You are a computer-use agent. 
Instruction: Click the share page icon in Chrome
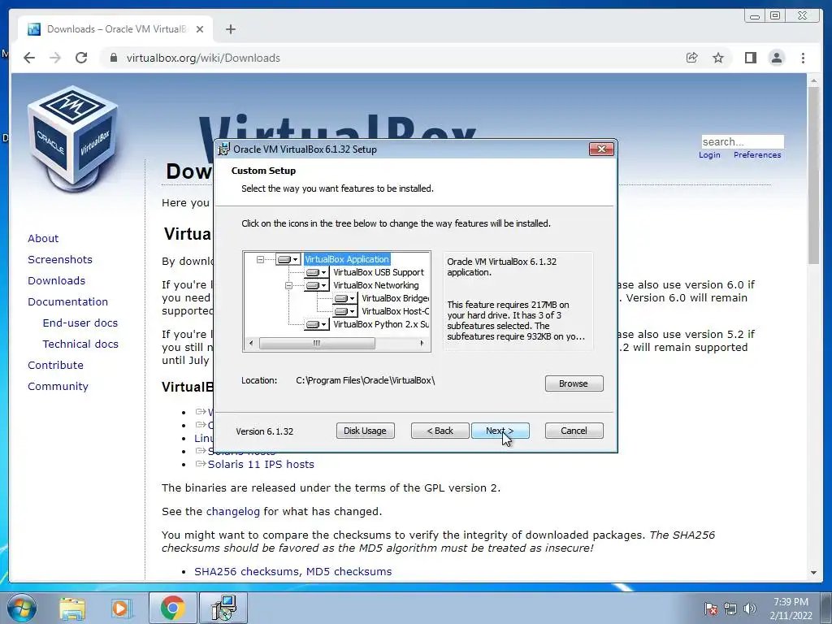click(x=692, y=58)
